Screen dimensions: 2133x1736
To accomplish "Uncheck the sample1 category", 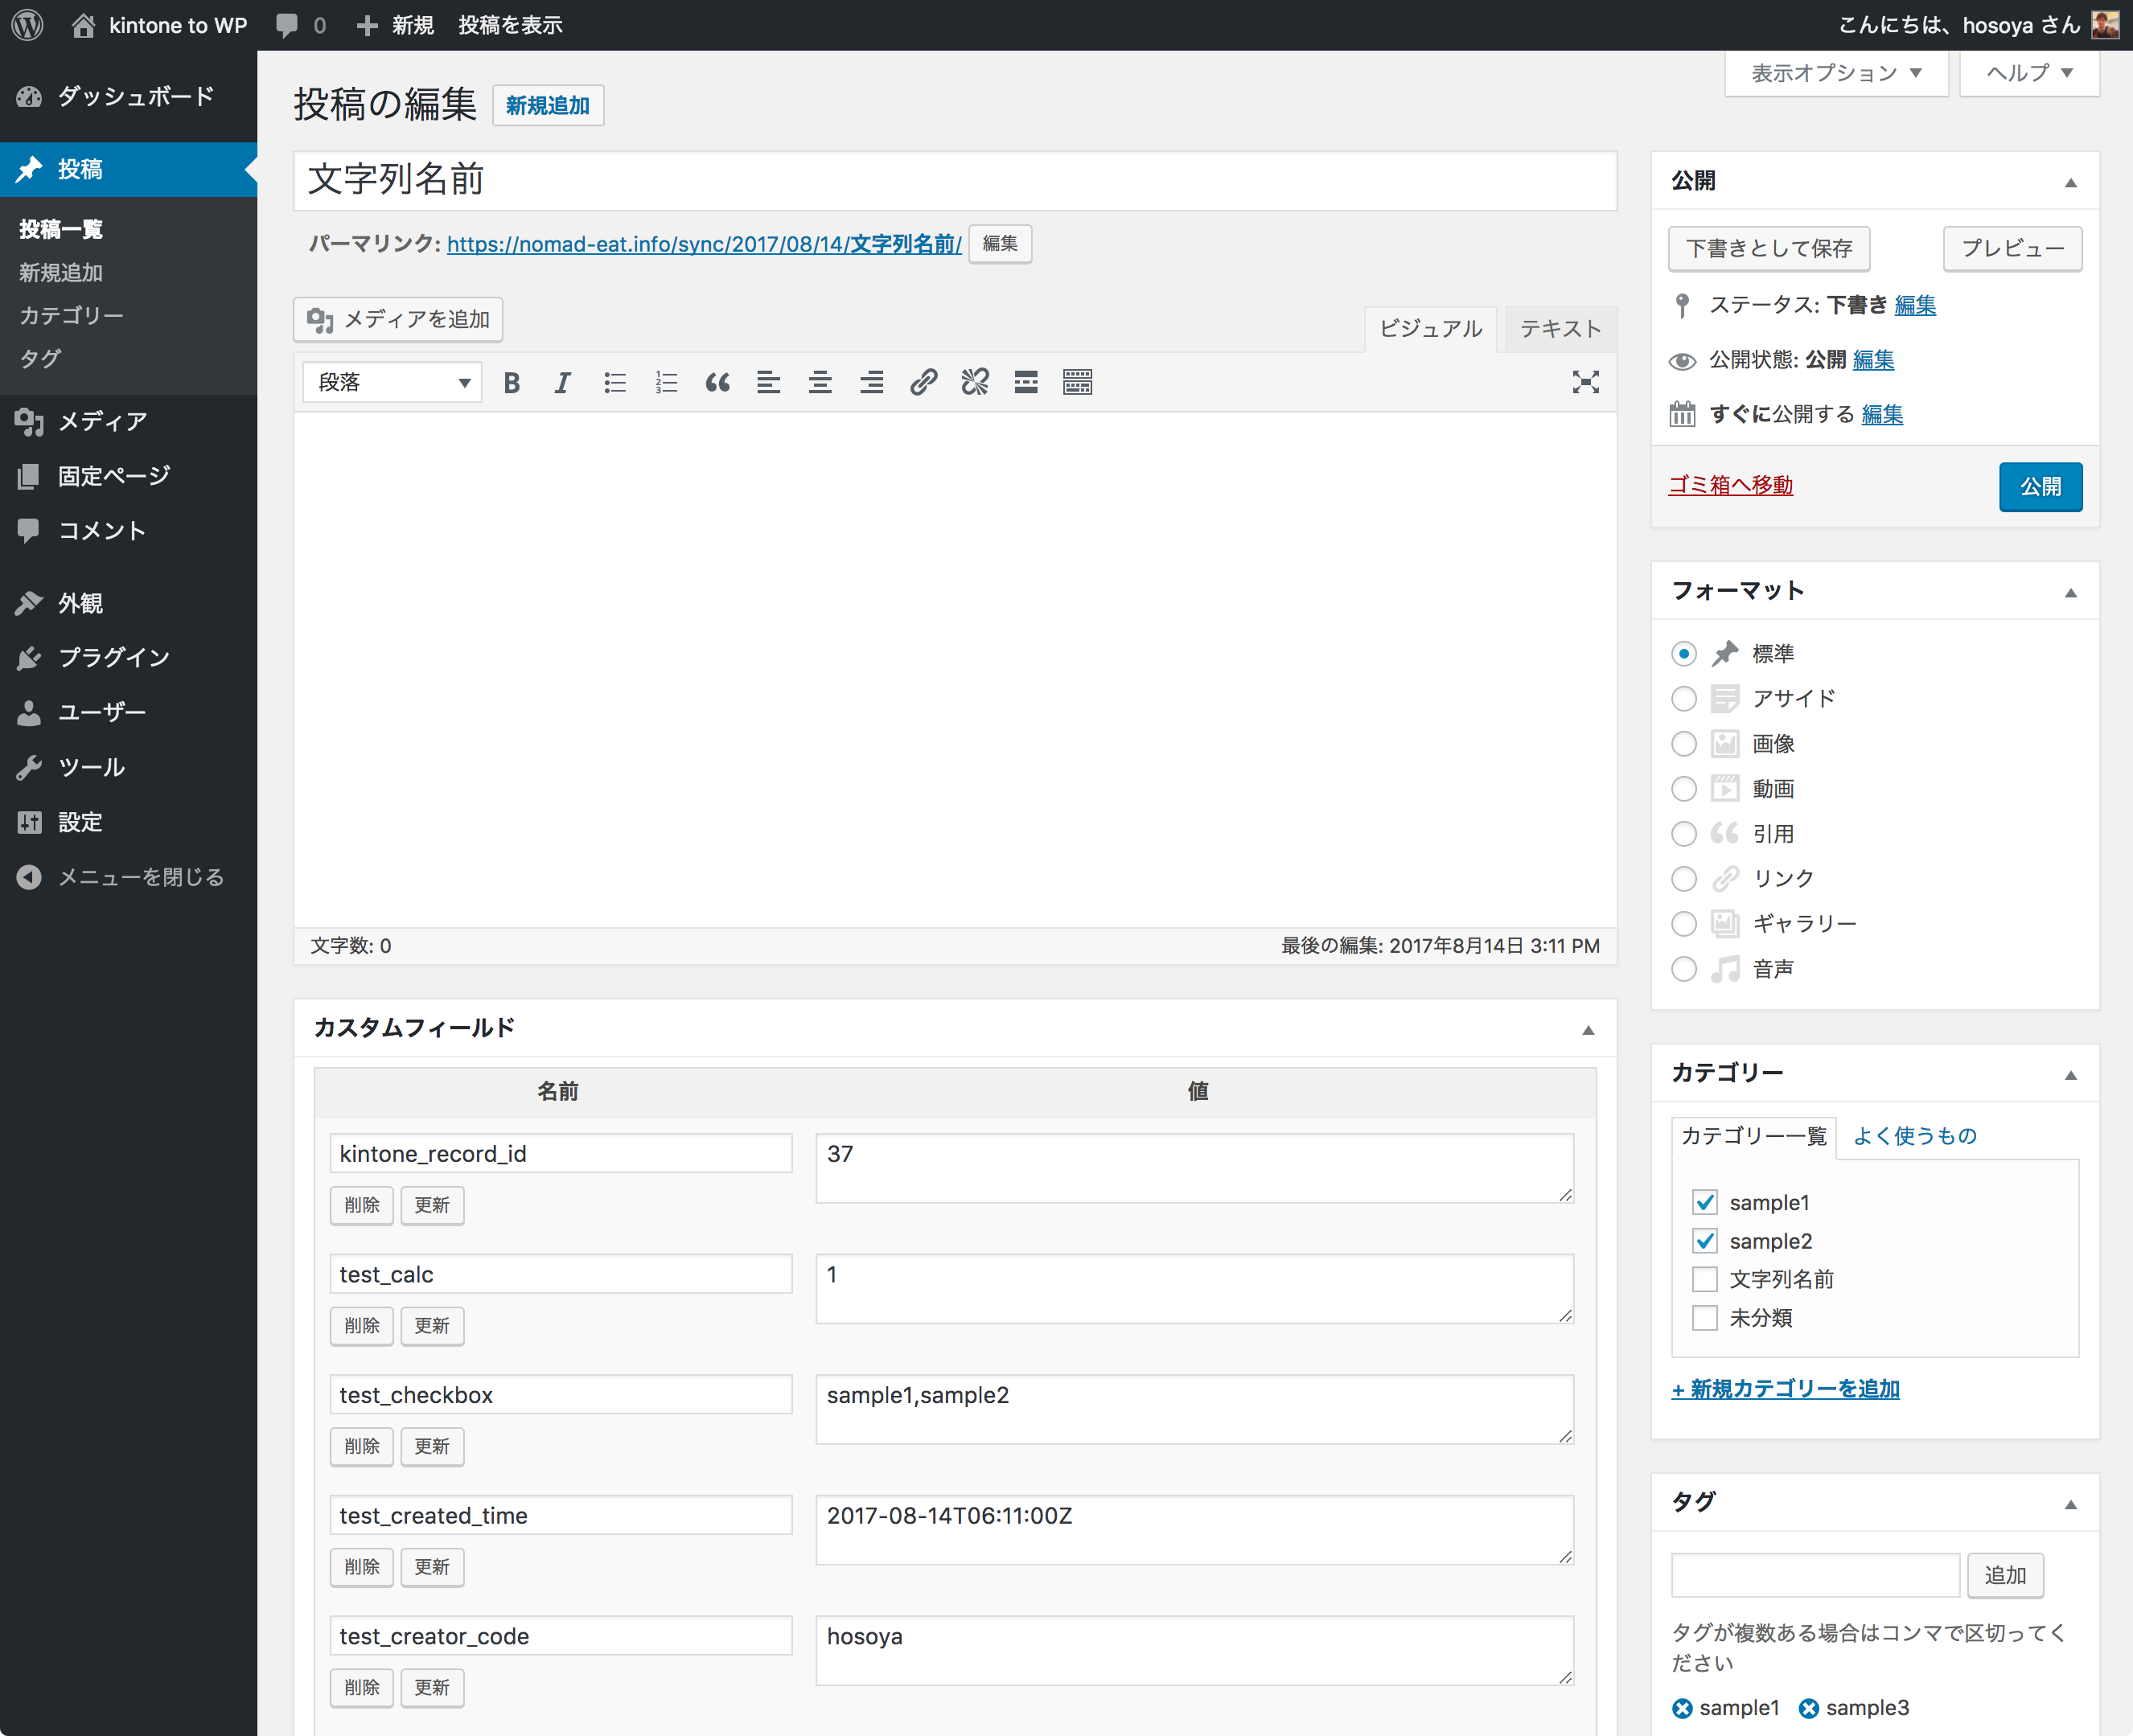I will (1705, 1203).
